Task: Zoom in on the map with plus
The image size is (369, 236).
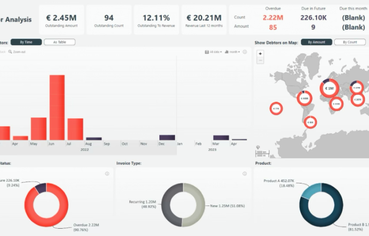Action: pos(260,54)
